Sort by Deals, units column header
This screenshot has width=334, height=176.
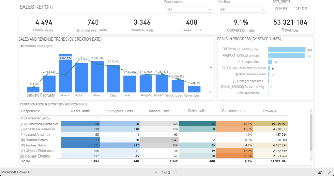[80, 111]
